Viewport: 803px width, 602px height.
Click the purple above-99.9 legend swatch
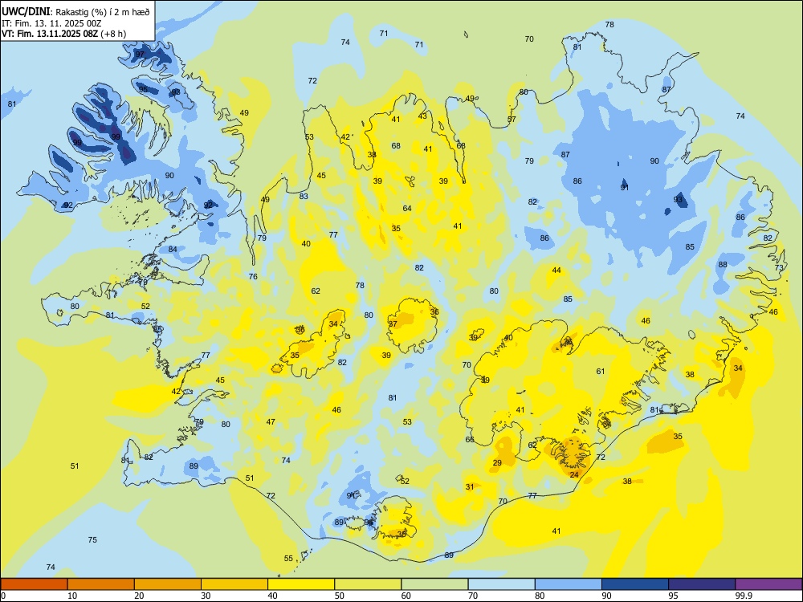pyautogui.click(x=768, y=584)
